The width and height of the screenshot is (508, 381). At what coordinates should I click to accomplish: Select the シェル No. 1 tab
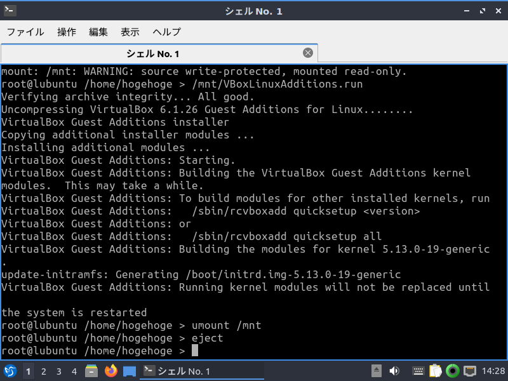(x=159, y=53)
